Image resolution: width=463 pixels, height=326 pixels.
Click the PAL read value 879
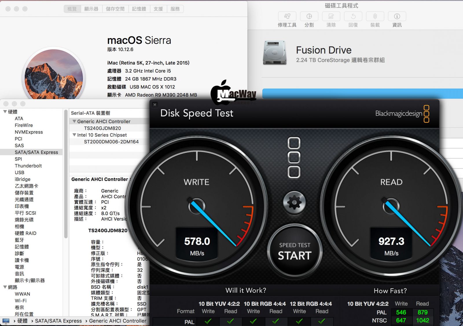pyautogui.click(x=422, y=312)
